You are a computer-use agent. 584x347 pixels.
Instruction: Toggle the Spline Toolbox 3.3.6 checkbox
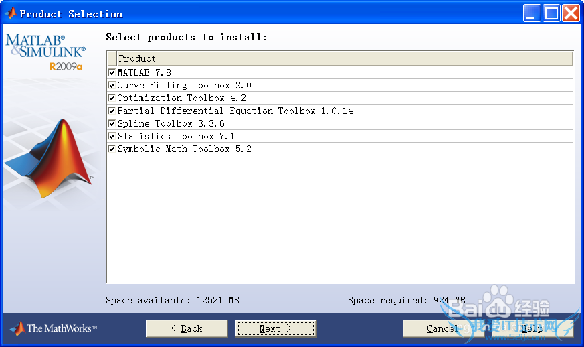[x=112, y=123]
